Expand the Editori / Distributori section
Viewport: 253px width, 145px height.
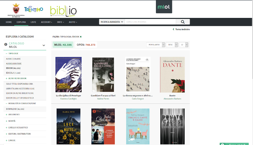18,134
